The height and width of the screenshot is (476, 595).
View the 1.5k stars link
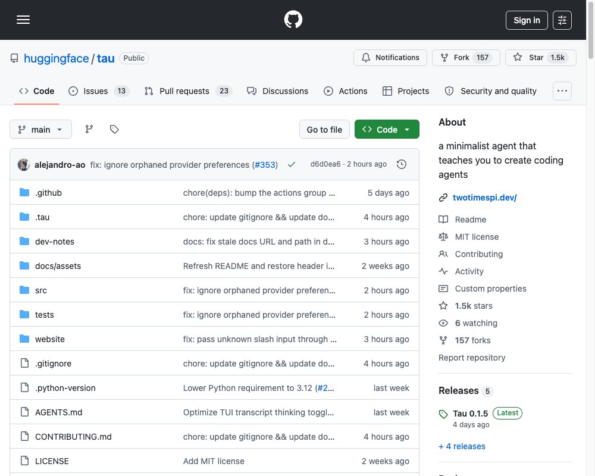click(x=474, y=306)
